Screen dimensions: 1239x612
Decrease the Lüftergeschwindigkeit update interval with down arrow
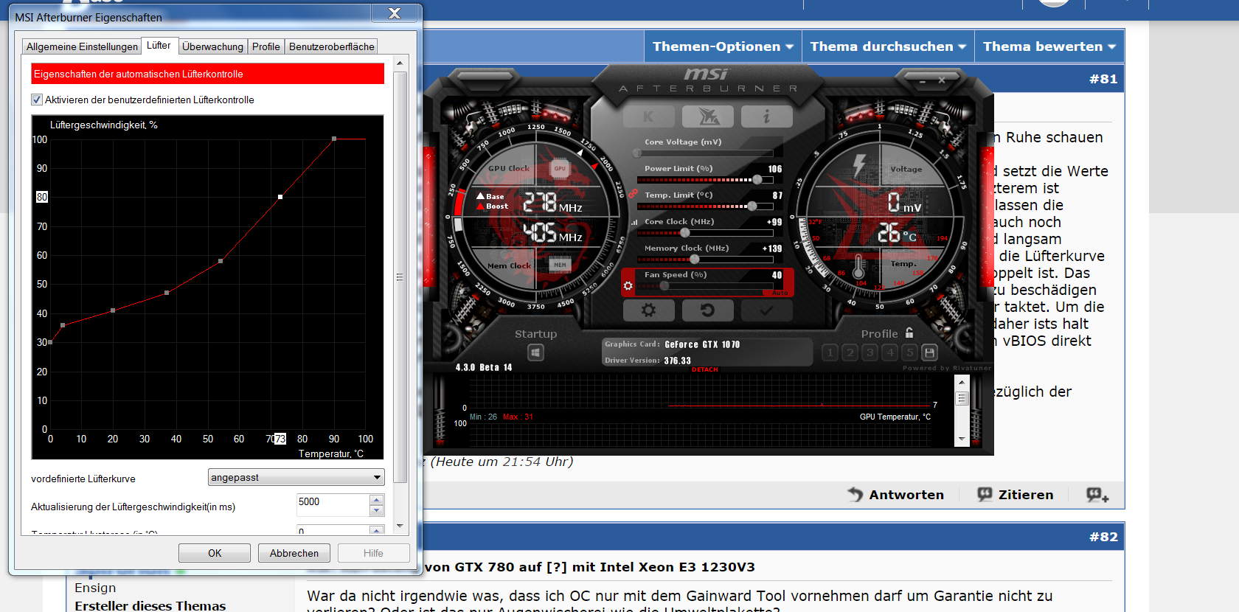(x=376, y=510)
